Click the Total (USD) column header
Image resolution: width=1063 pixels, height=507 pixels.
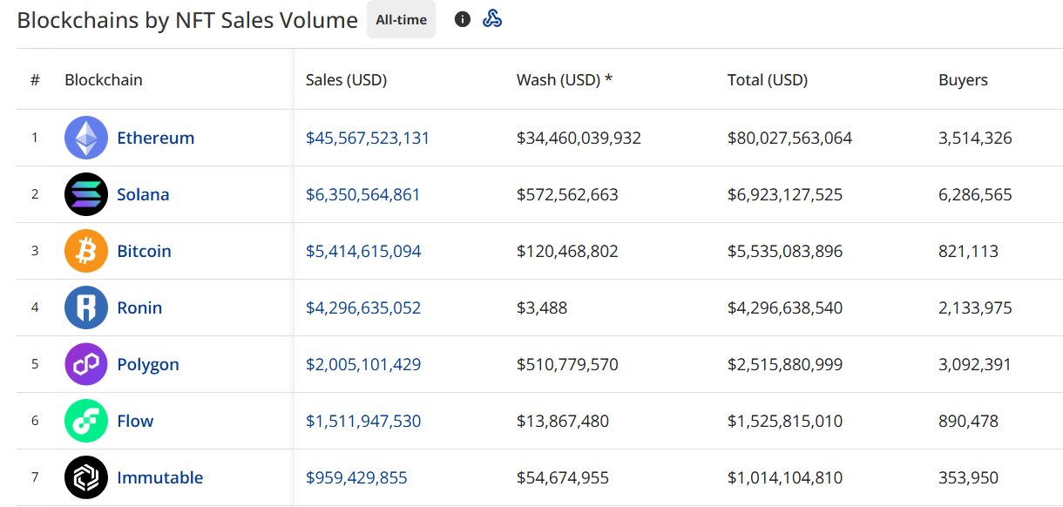click(768, 80)
